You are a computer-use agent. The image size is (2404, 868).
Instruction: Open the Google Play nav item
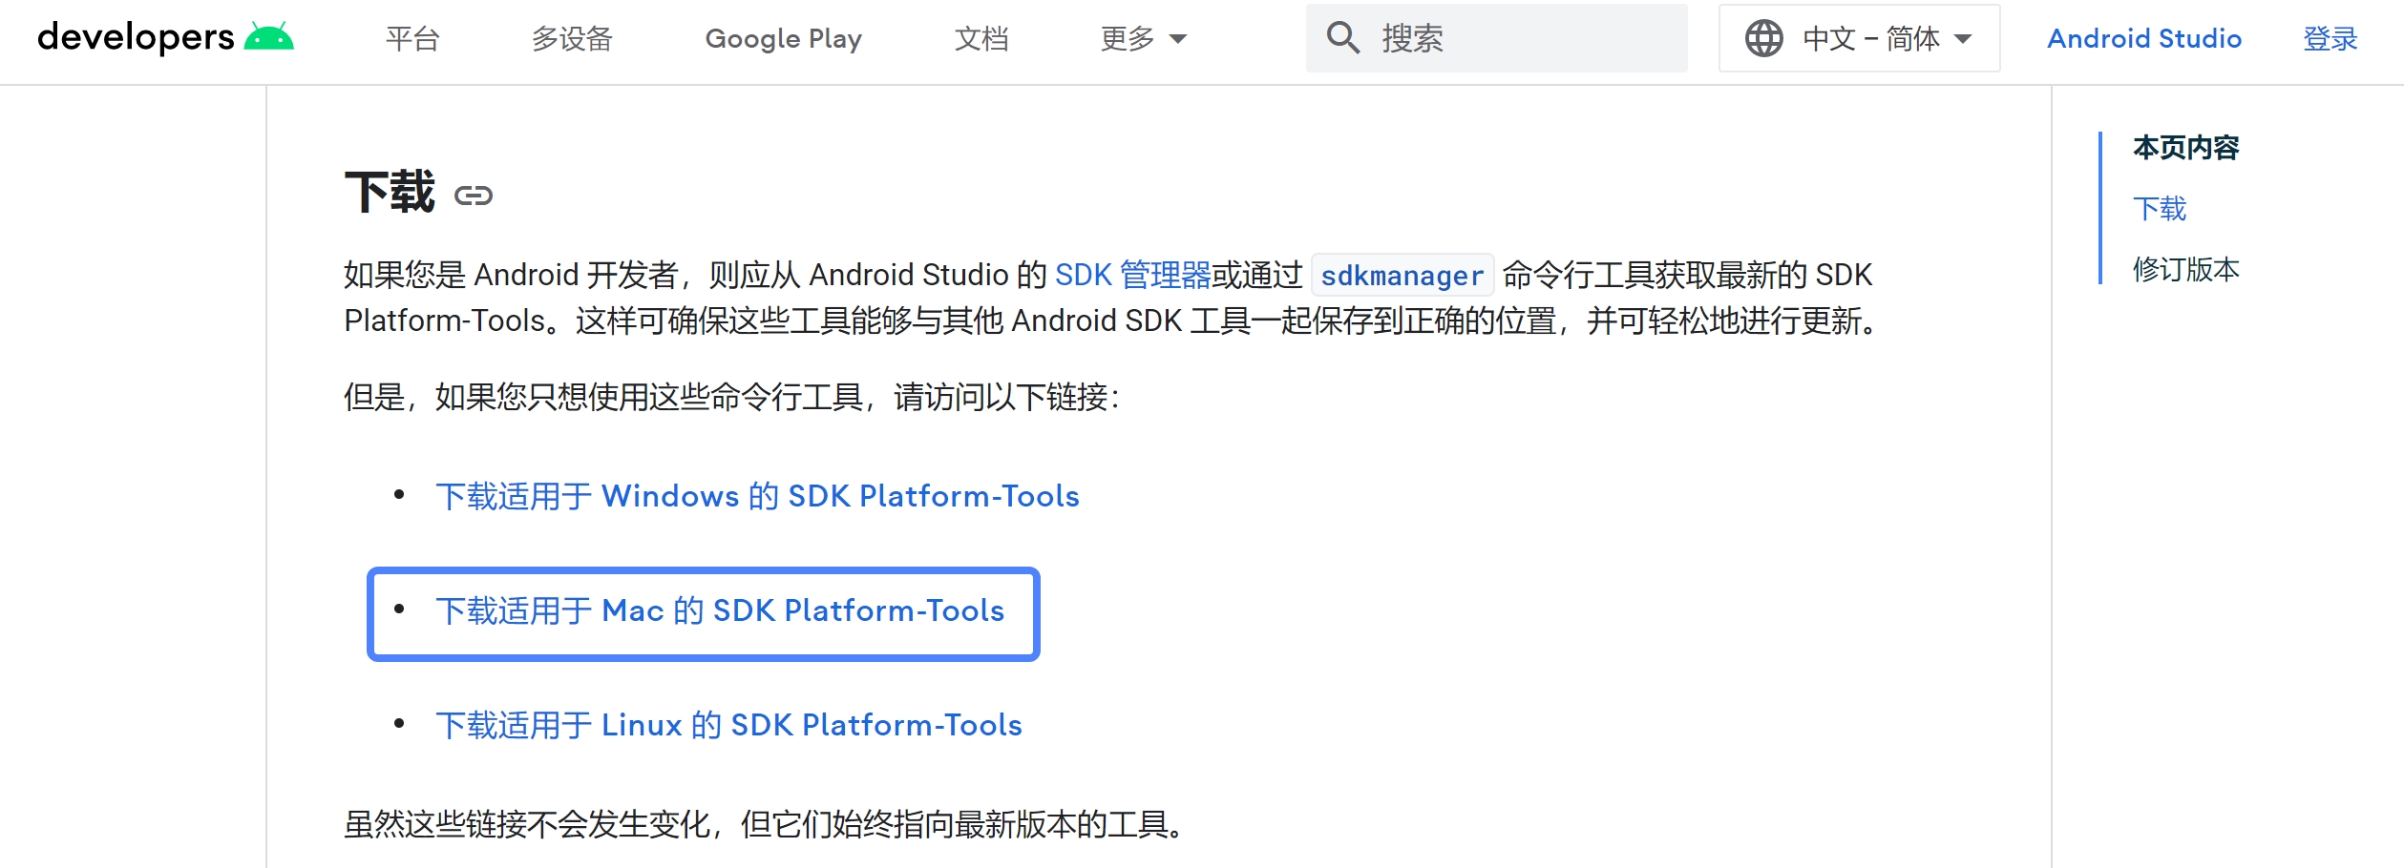click(783, 38)
